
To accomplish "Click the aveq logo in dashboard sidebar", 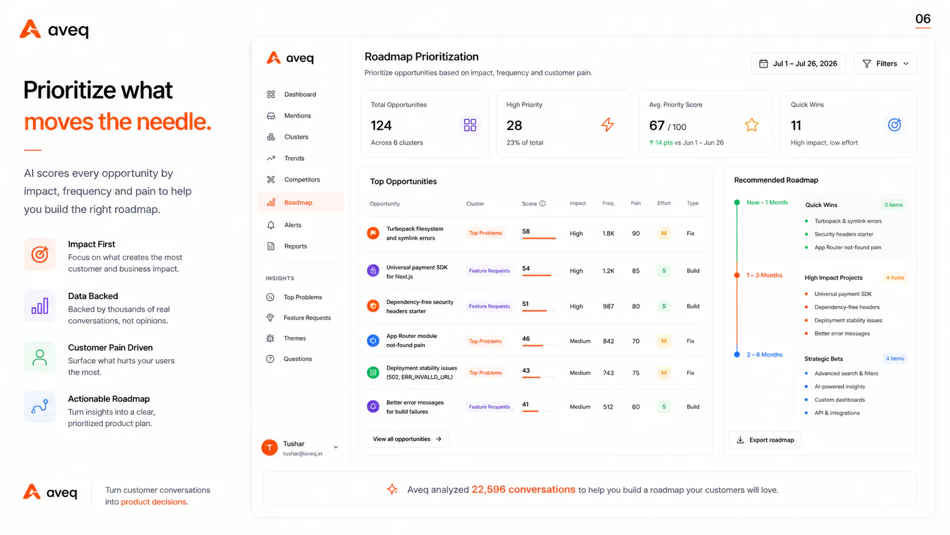I will (x=290, y=58).
